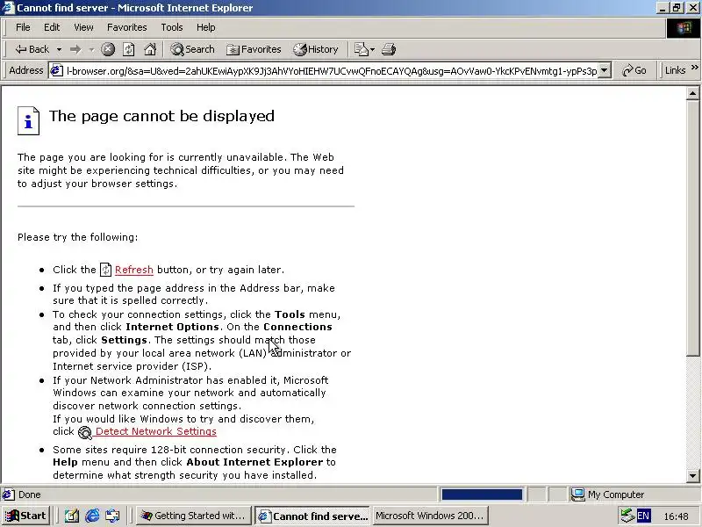Viewport: 702px width, 527px height.
Task: Click the Forward arrow toolbar button
Action: coord(75,49)
